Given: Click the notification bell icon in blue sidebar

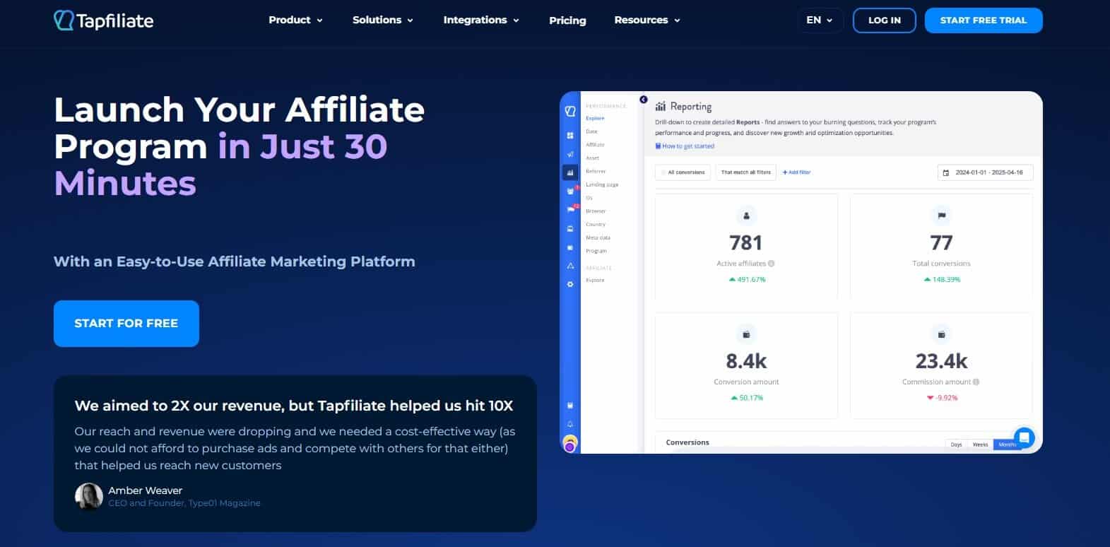Looking at the screenshot, I should point(570,424).
